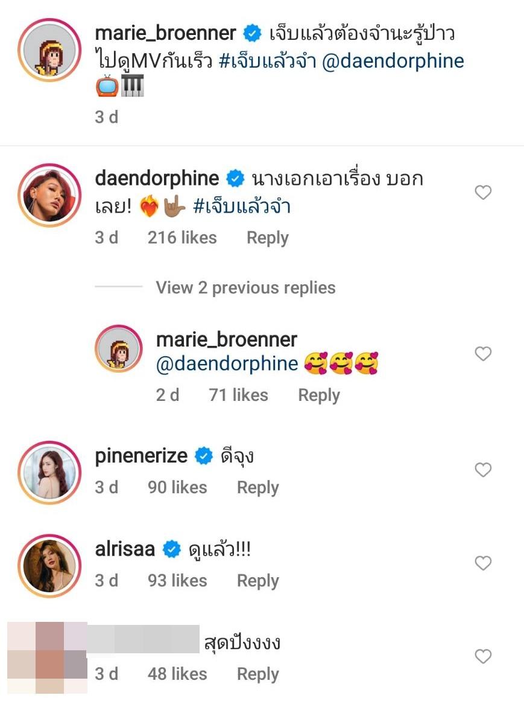Open the @daendorphine mention in caption
The image size is (524, 704).
click(393, 61)
